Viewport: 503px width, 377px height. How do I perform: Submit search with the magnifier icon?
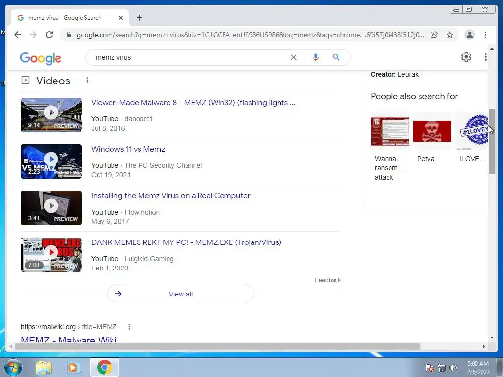pyautogui.click(x=336, y=57)
